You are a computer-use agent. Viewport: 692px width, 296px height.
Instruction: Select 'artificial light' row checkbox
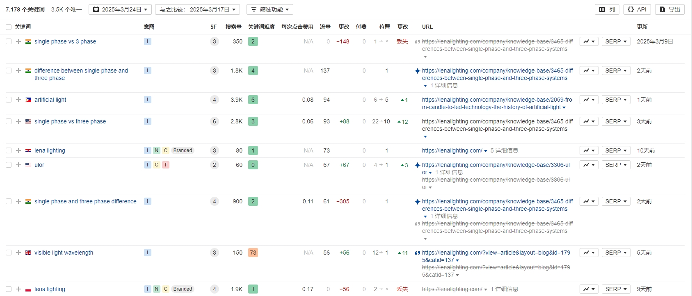pos(9,100)
